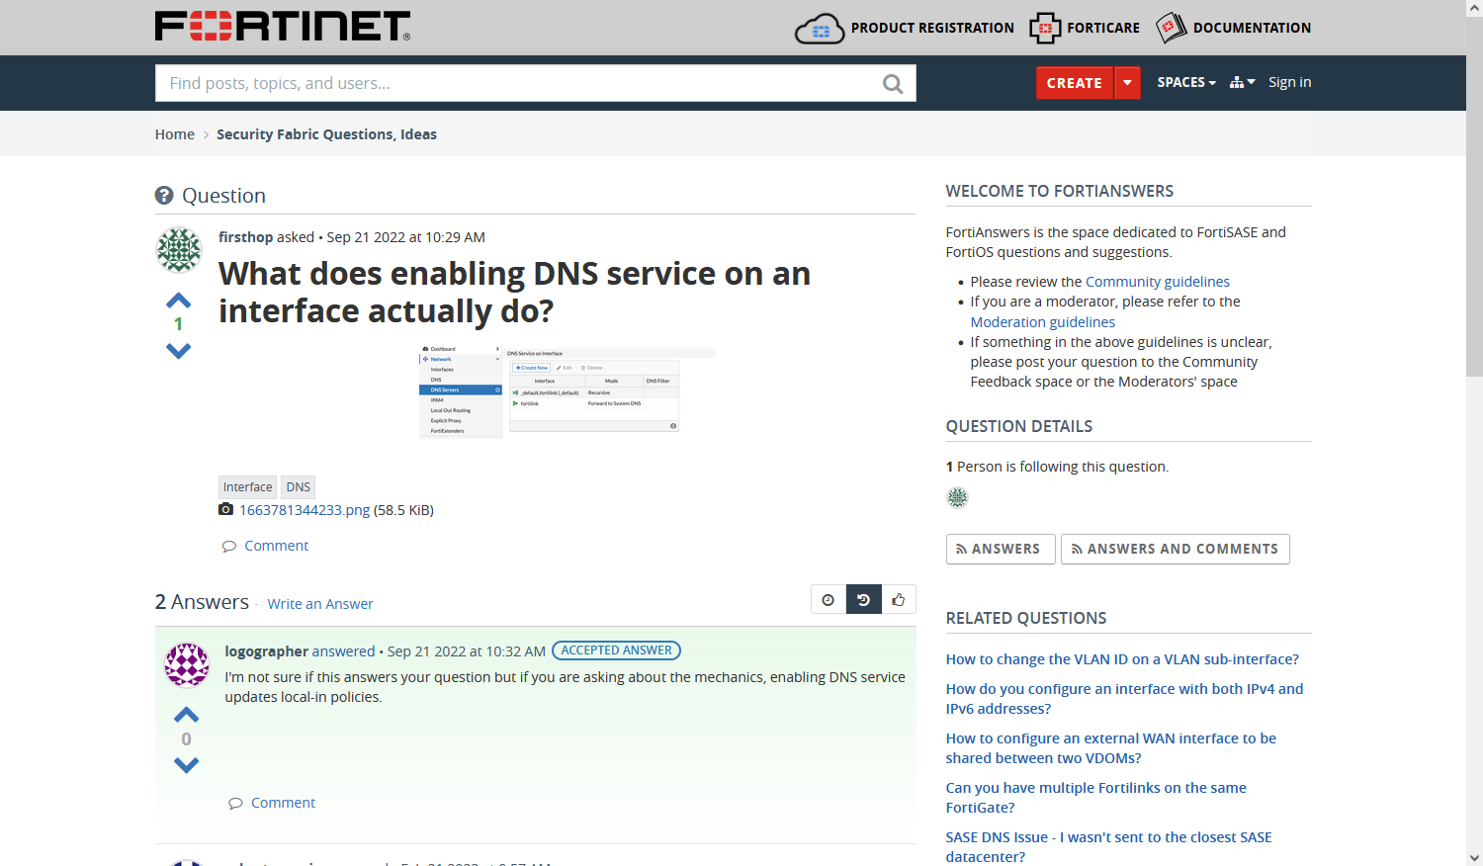
Task: Go to Home breadcrumb
Action: coord(175,134)
